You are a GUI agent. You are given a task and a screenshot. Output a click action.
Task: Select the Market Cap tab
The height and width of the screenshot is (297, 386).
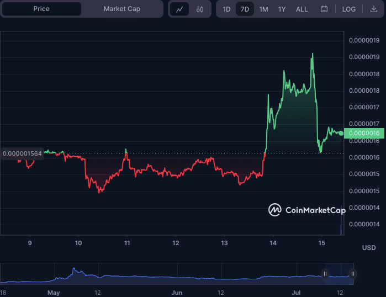click(x=122, y=9)
